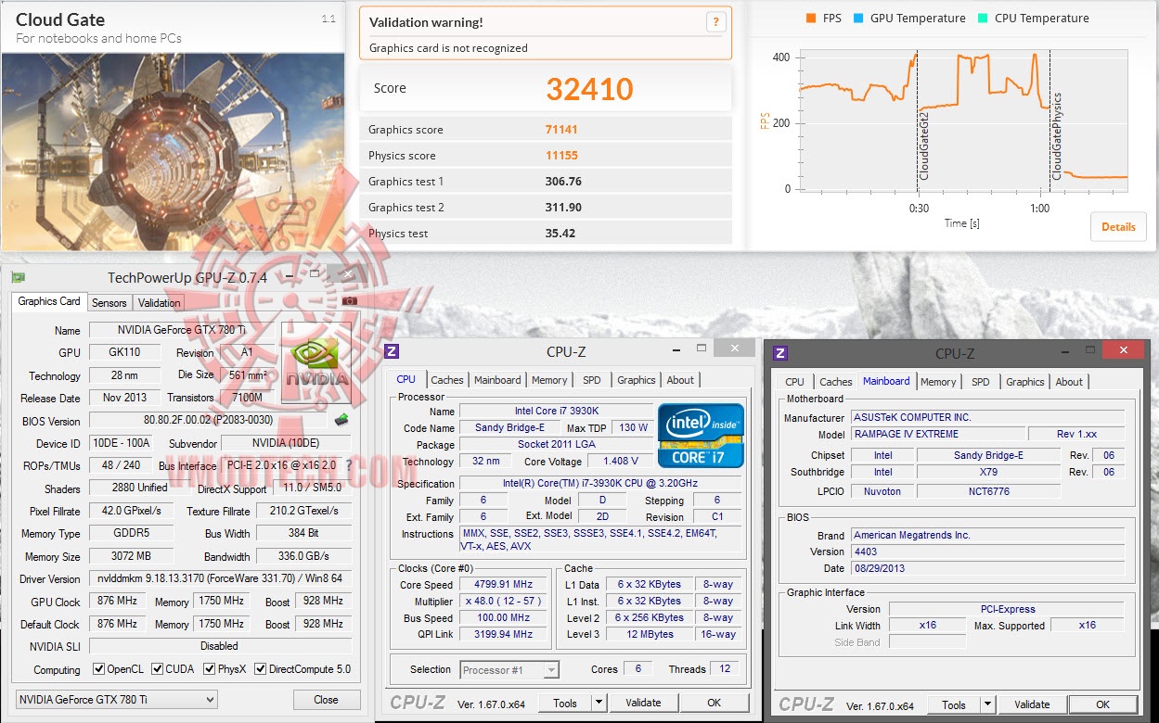Open Caches tab in CPU-Z Mainboard window
Image resolution: width=1159 pixels, height=723 pixels.
[836, 382]
